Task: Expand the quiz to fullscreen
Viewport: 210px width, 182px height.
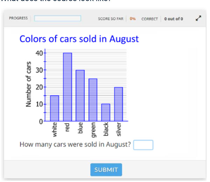Action: [198, 19]
